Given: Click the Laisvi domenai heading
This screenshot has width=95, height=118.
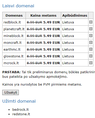Looking at the screenshot, I should (18, 6).
